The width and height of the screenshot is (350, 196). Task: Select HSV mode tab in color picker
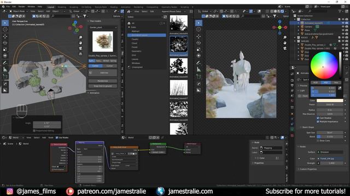[x=326, y=82]
